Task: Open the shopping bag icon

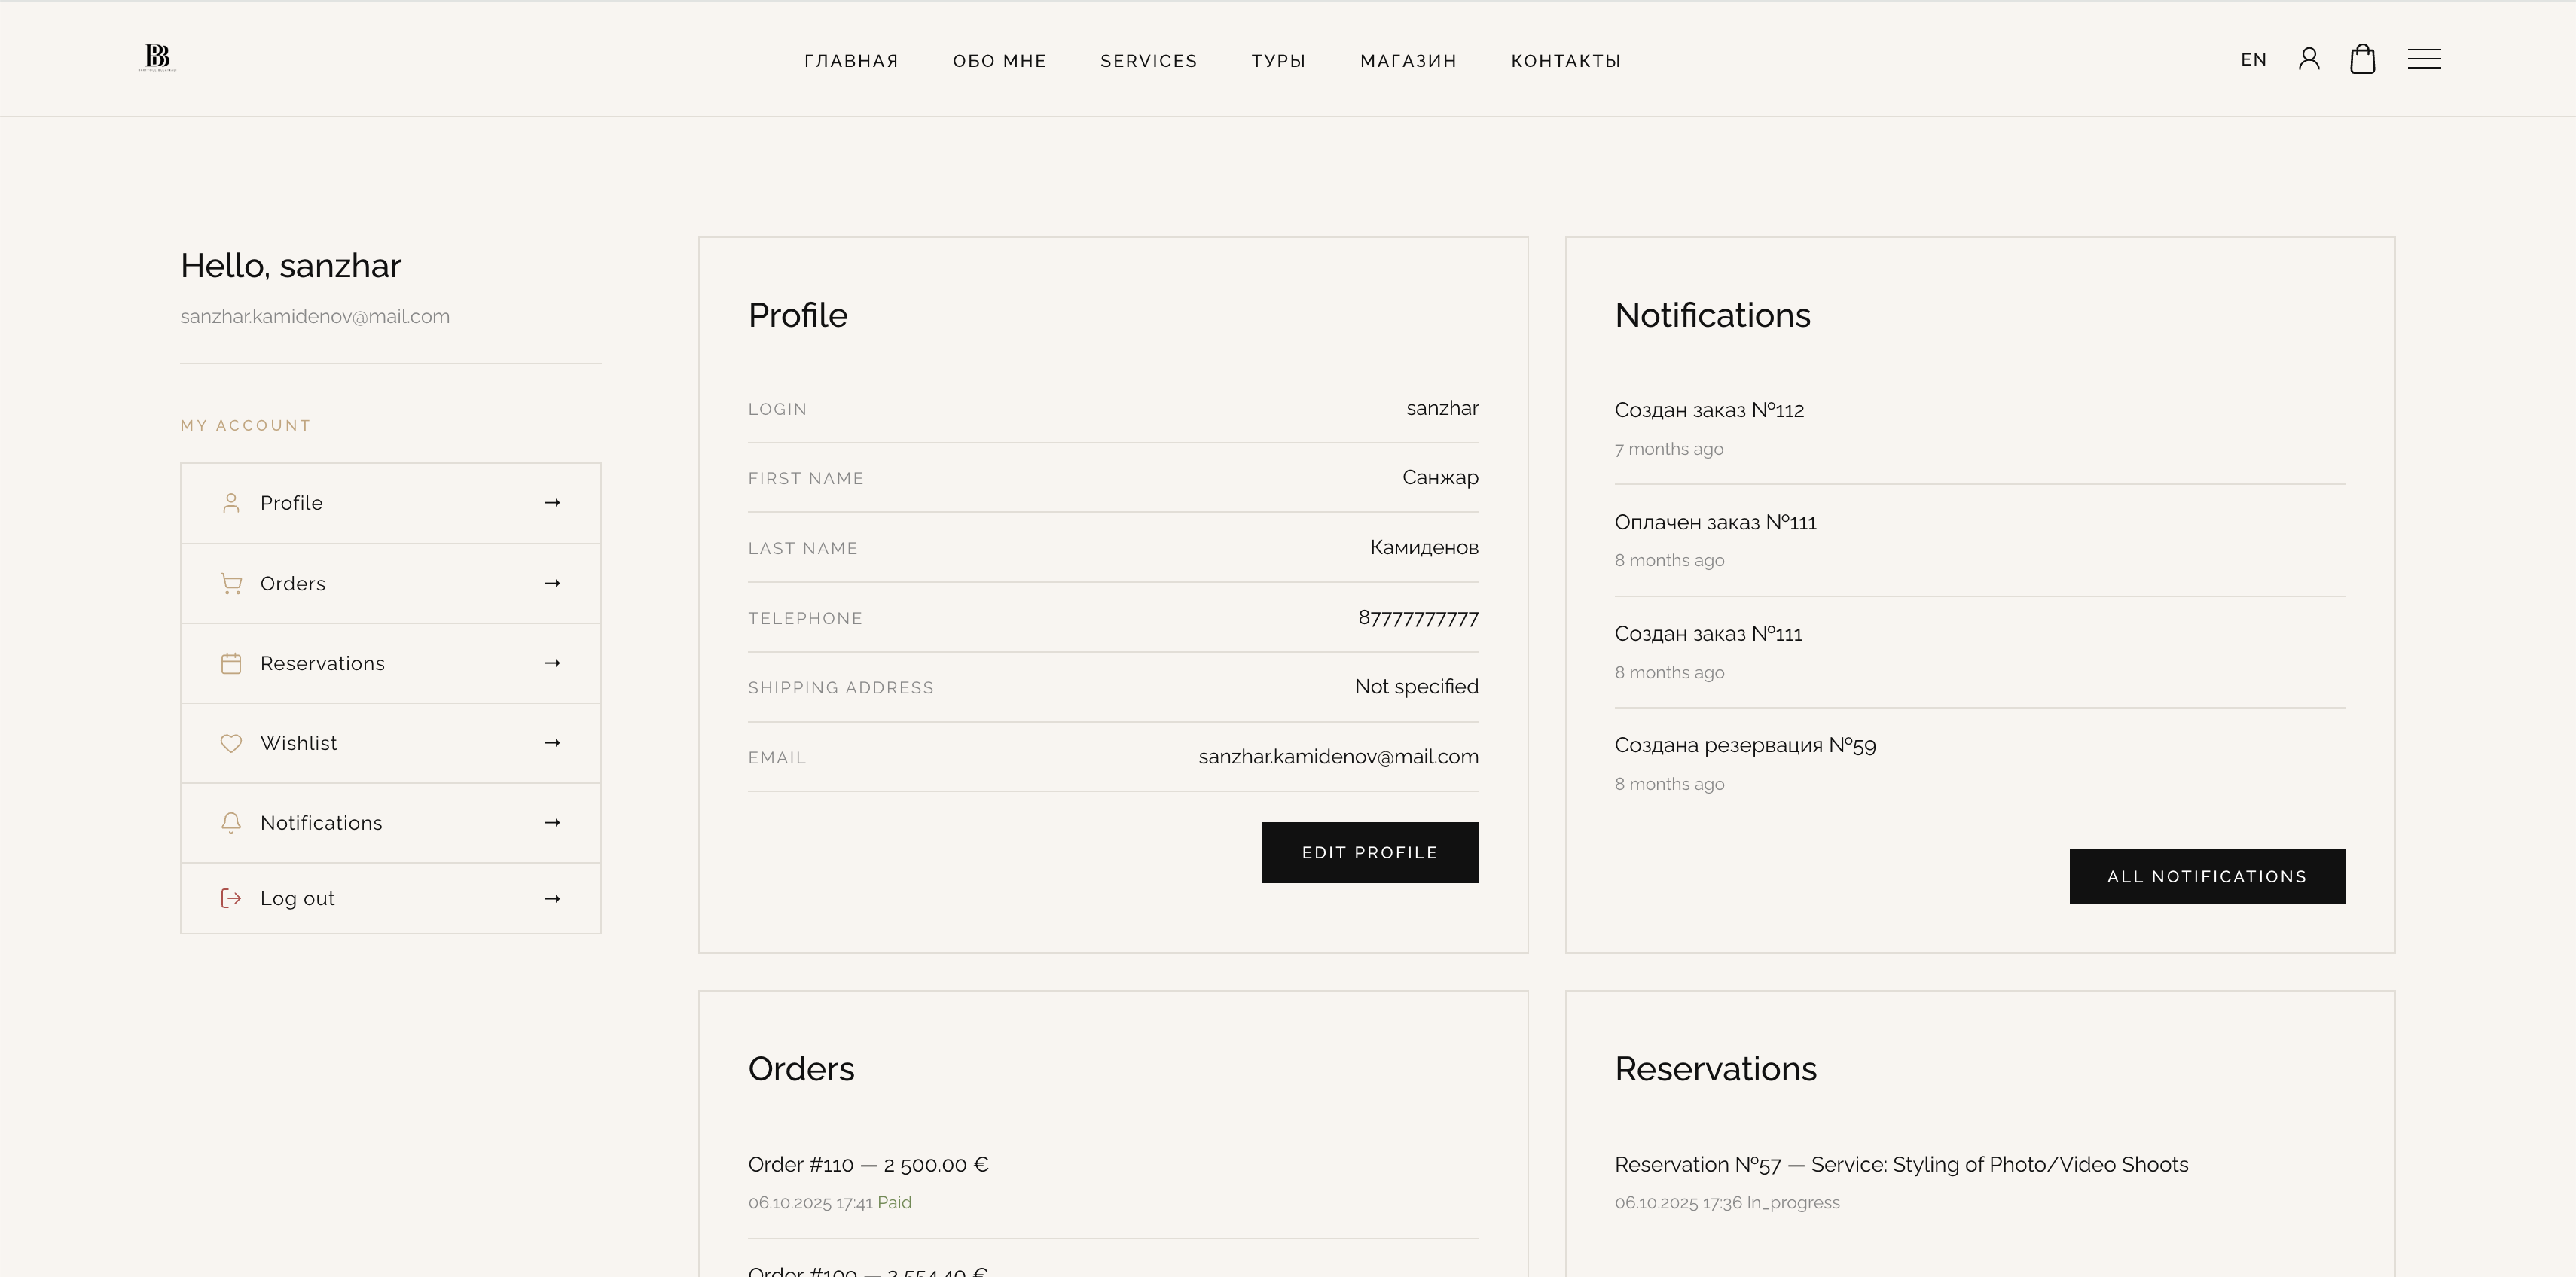Action: (x=2363, y=59)
